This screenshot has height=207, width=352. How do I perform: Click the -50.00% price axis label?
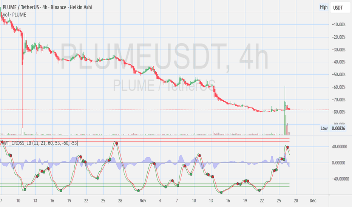click(338, 74)
